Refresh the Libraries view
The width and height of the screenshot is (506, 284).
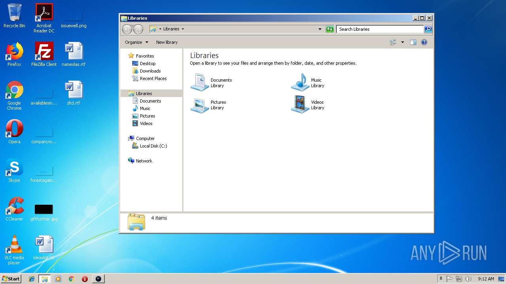click(330, 29)
